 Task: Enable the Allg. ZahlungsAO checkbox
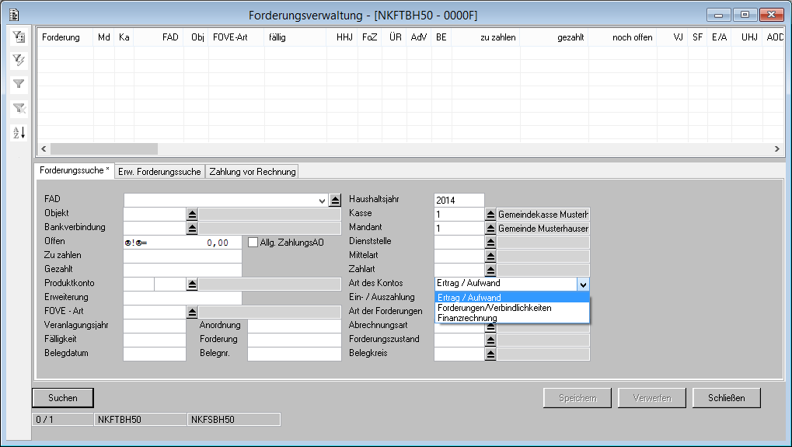[x=253, y=243]
